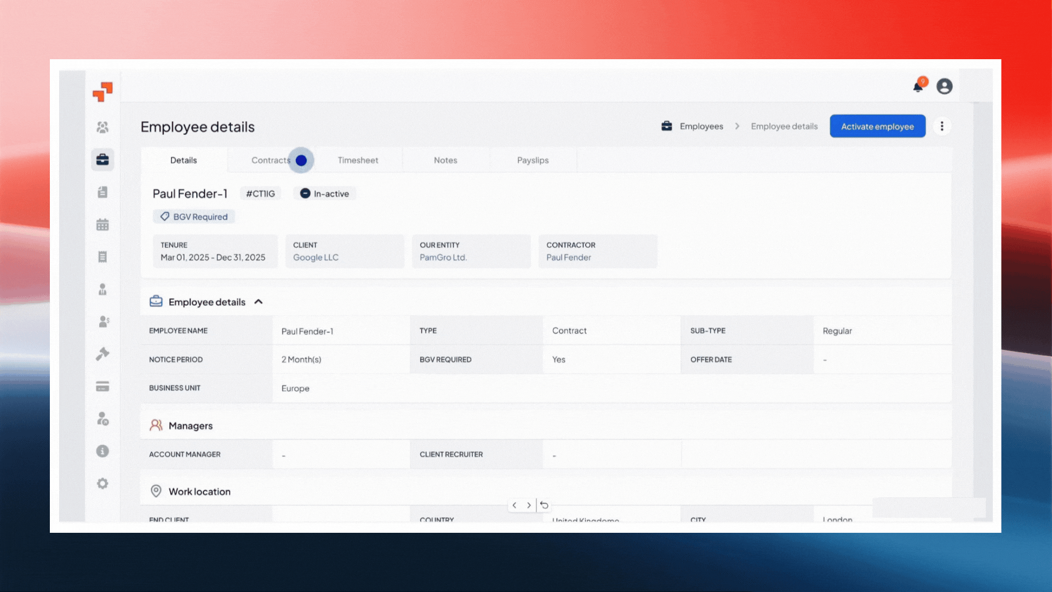Viewport: 1052px width, 592px height.
Task: Select the briefcase employees icon in sidebar
Action: pyautogui.click(x=102, y=160)
